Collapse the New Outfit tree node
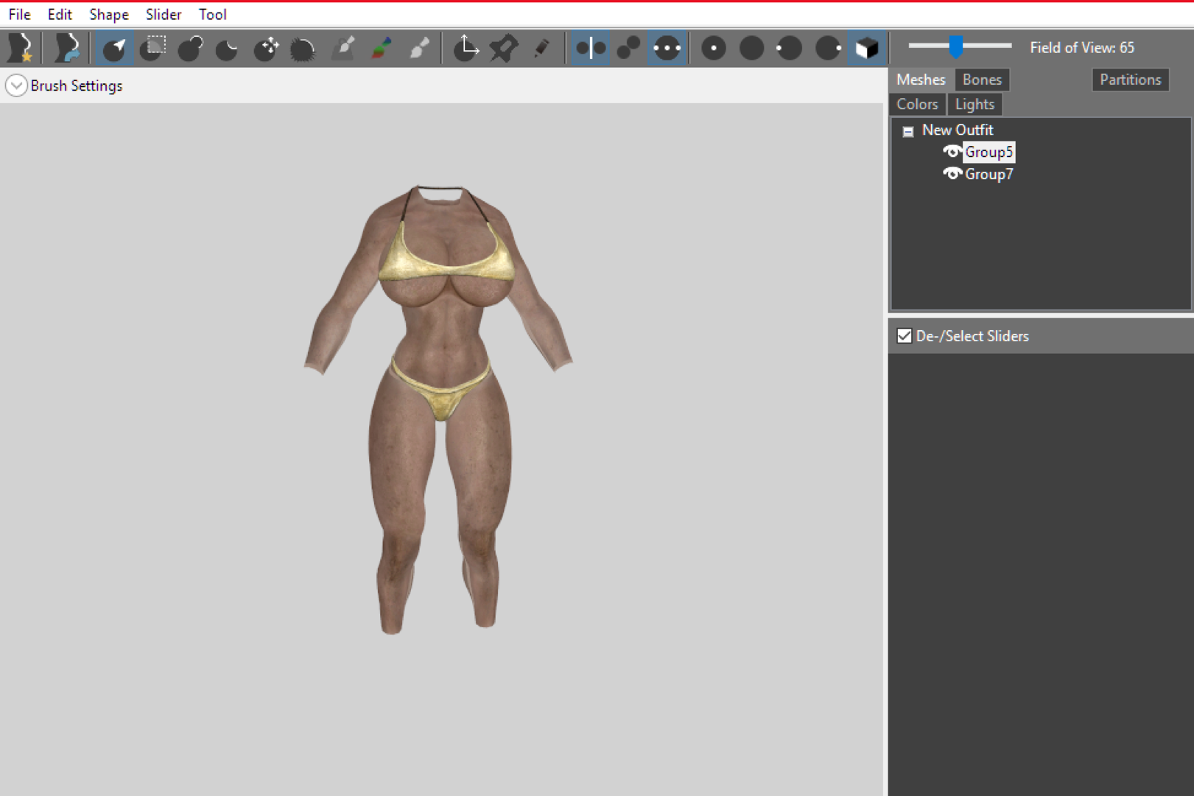Screen dimensions: 1194x796 pyautogui.click(x=908, y=131)
